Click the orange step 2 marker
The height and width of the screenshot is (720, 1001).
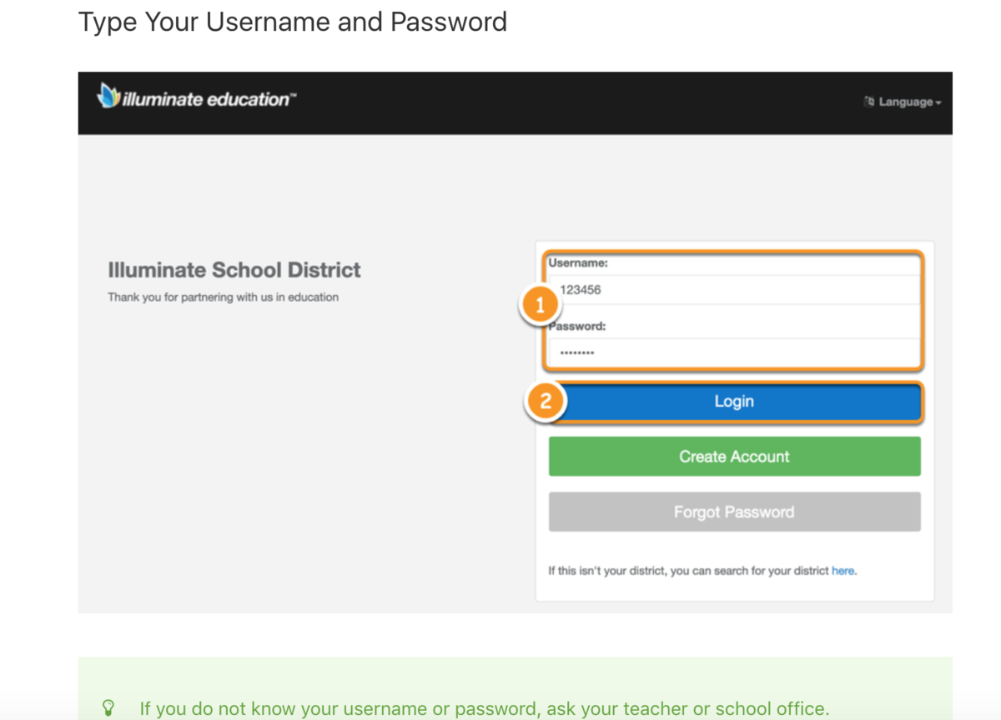tap(545, 402)
